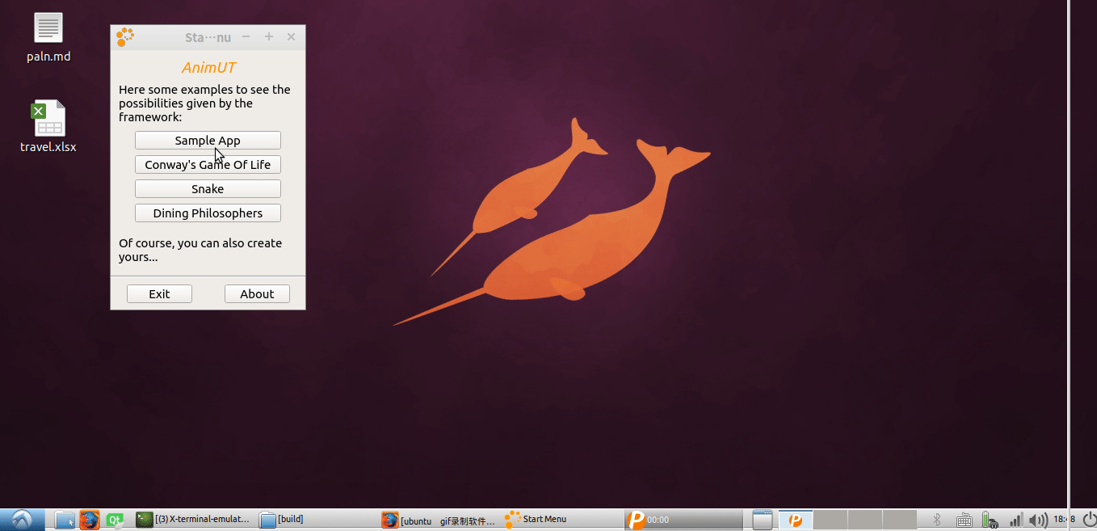Minimize the Start Menu window

pyautogui.click(x=246, y=37)
